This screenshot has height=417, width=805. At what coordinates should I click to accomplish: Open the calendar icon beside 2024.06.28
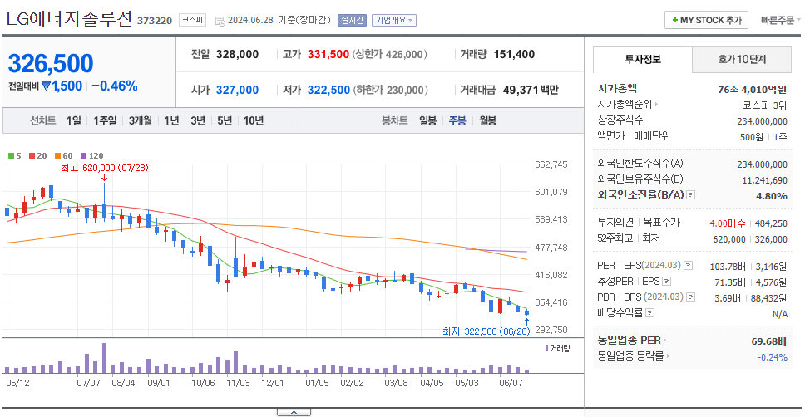tap(220, 21)
